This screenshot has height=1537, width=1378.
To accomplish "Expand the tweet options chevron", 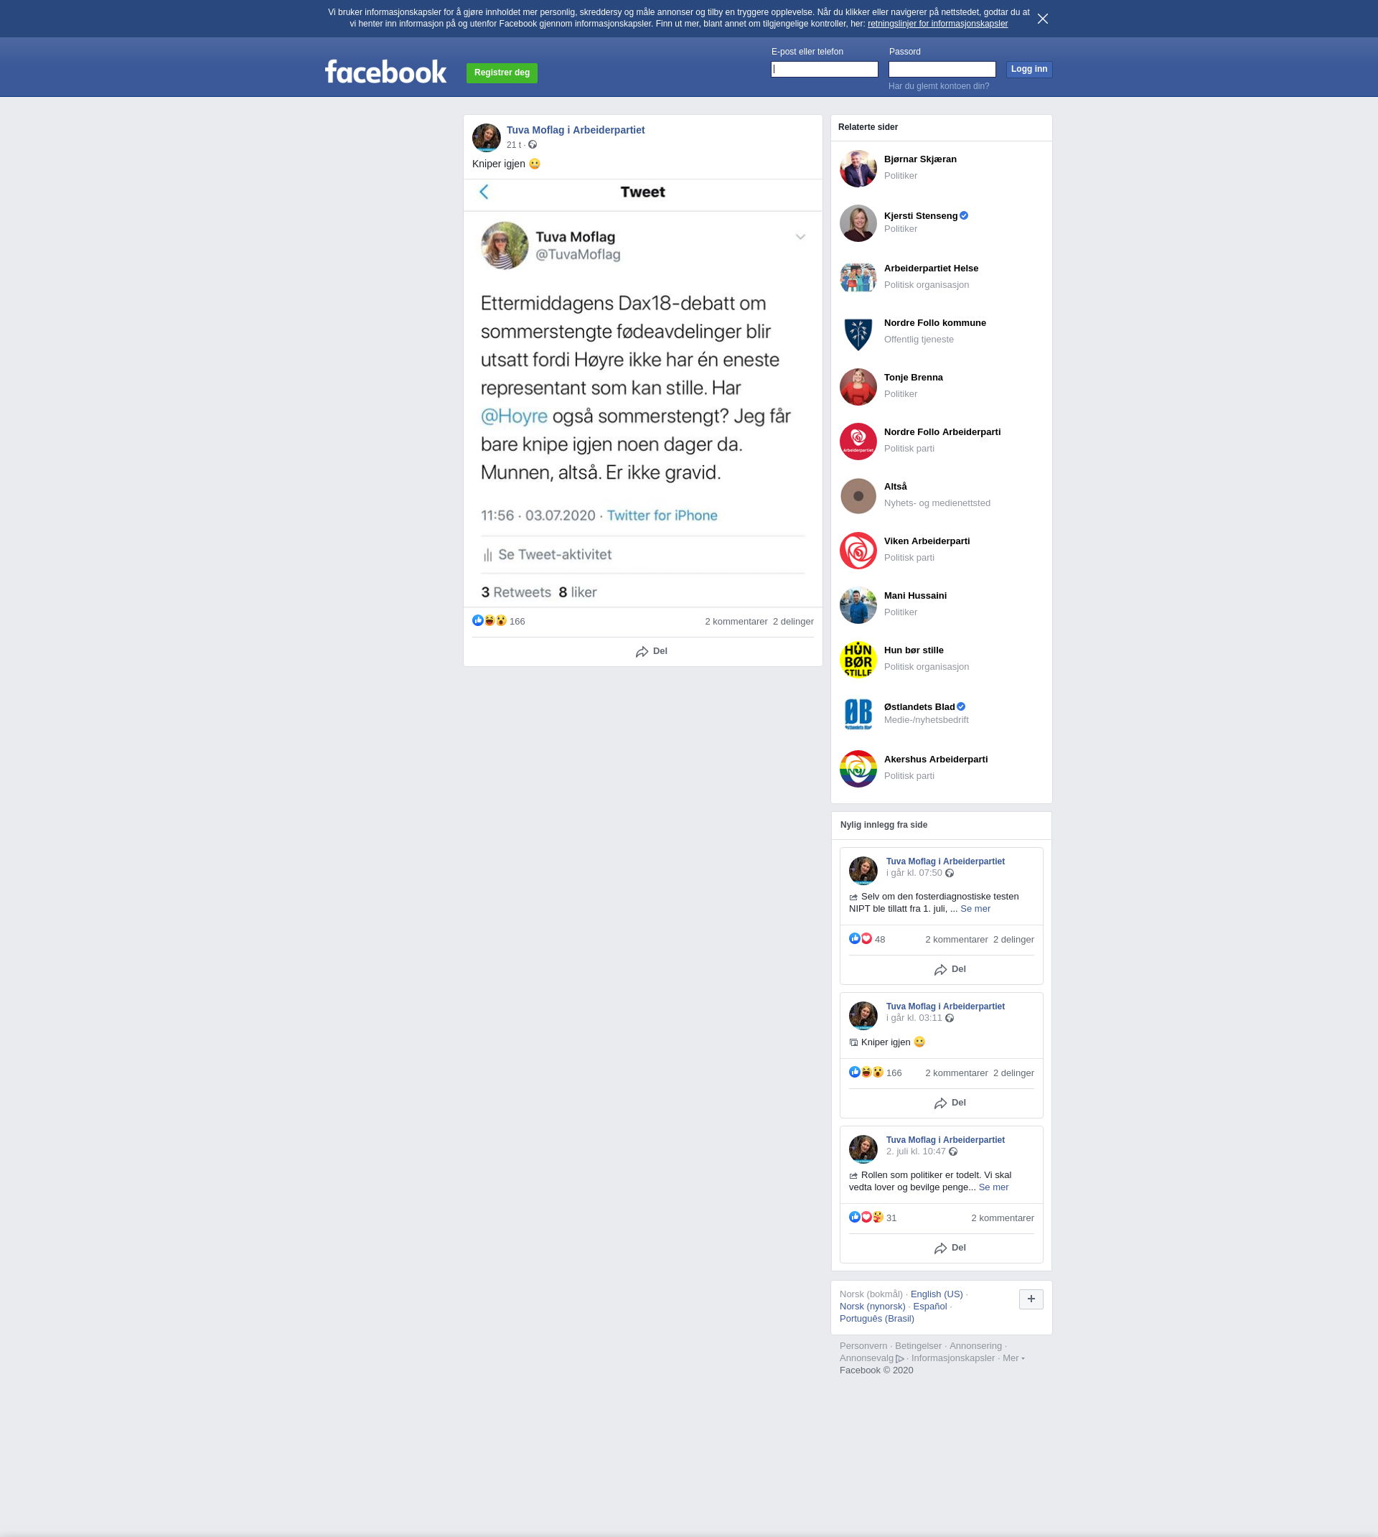I will [x=800, y=237].
